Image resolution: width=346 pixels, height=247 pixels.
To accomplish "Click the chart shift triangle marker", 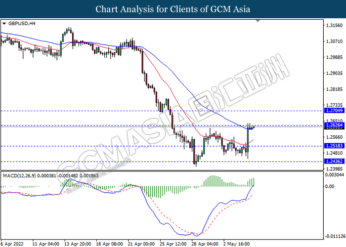I will pos(258,21).
